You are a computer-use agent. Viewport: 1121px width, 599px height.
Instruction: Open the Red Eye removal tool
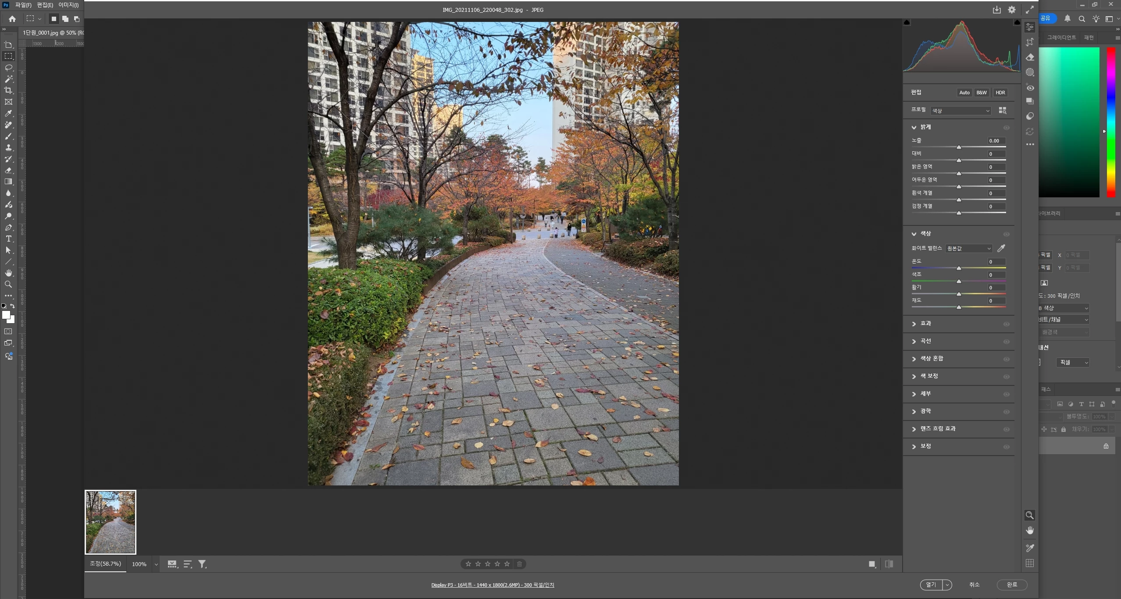point(1030,88)
